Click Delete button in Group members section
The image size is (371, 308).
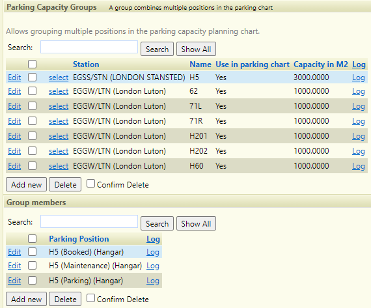click(x=65, y=299)
